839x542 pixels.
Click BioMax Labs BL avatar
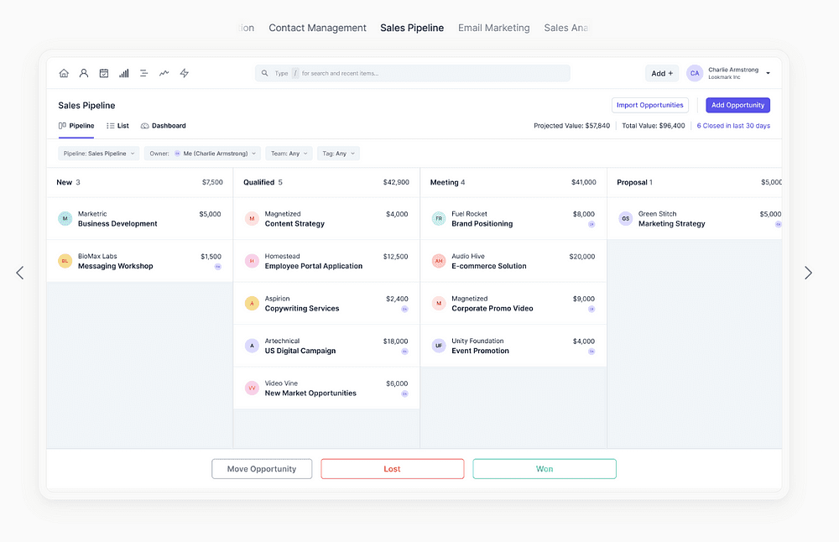click(x=65, y=261)
